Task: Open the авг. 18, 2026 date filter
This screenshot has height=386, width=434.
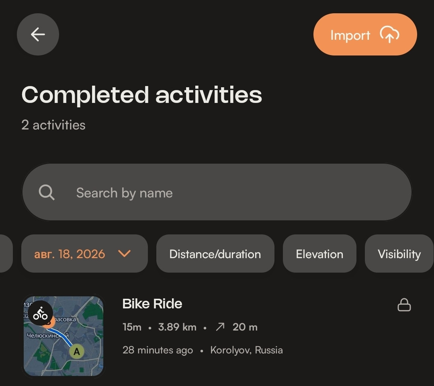Action: (84, 254)
